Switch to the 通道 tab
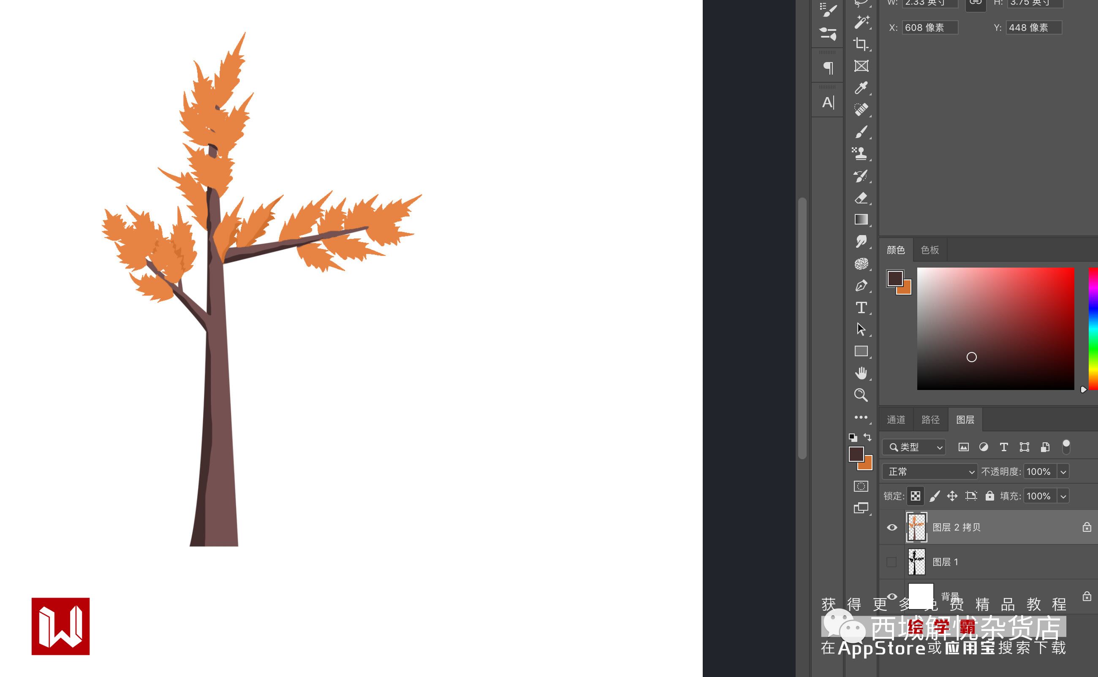1098x677 pixels. 896,420
